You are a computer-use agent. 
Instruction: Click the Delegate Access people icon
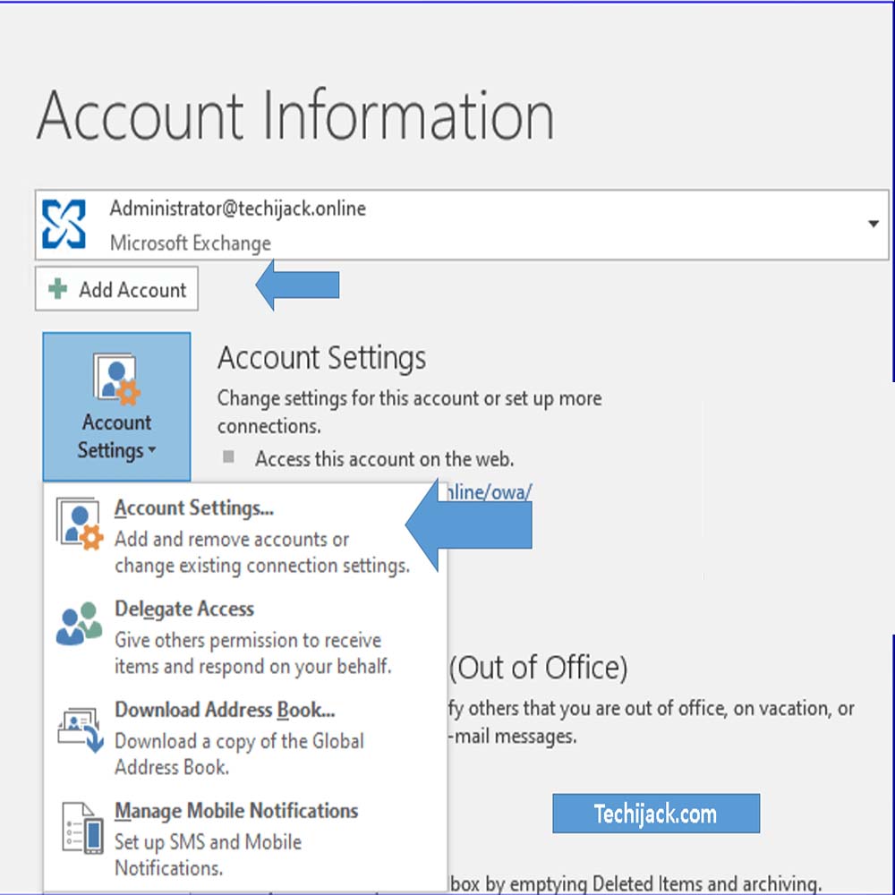point(79,622)
